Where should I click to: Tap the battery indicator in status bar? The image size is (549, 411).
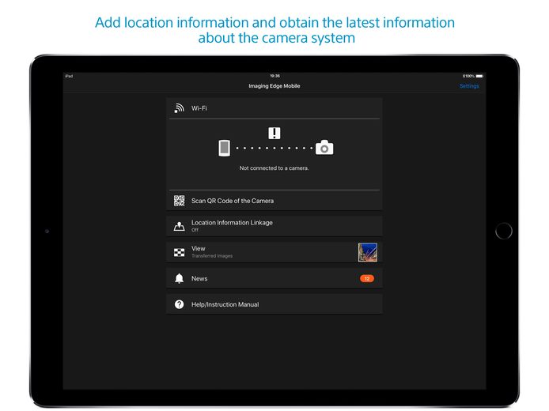pos(479,76)
